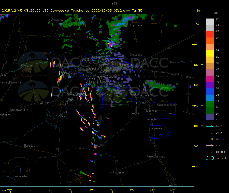This screenshot has width=229, height=193.
Task: Click the '140' tick on bottom km axis
Action: click(x=173, y=189)
